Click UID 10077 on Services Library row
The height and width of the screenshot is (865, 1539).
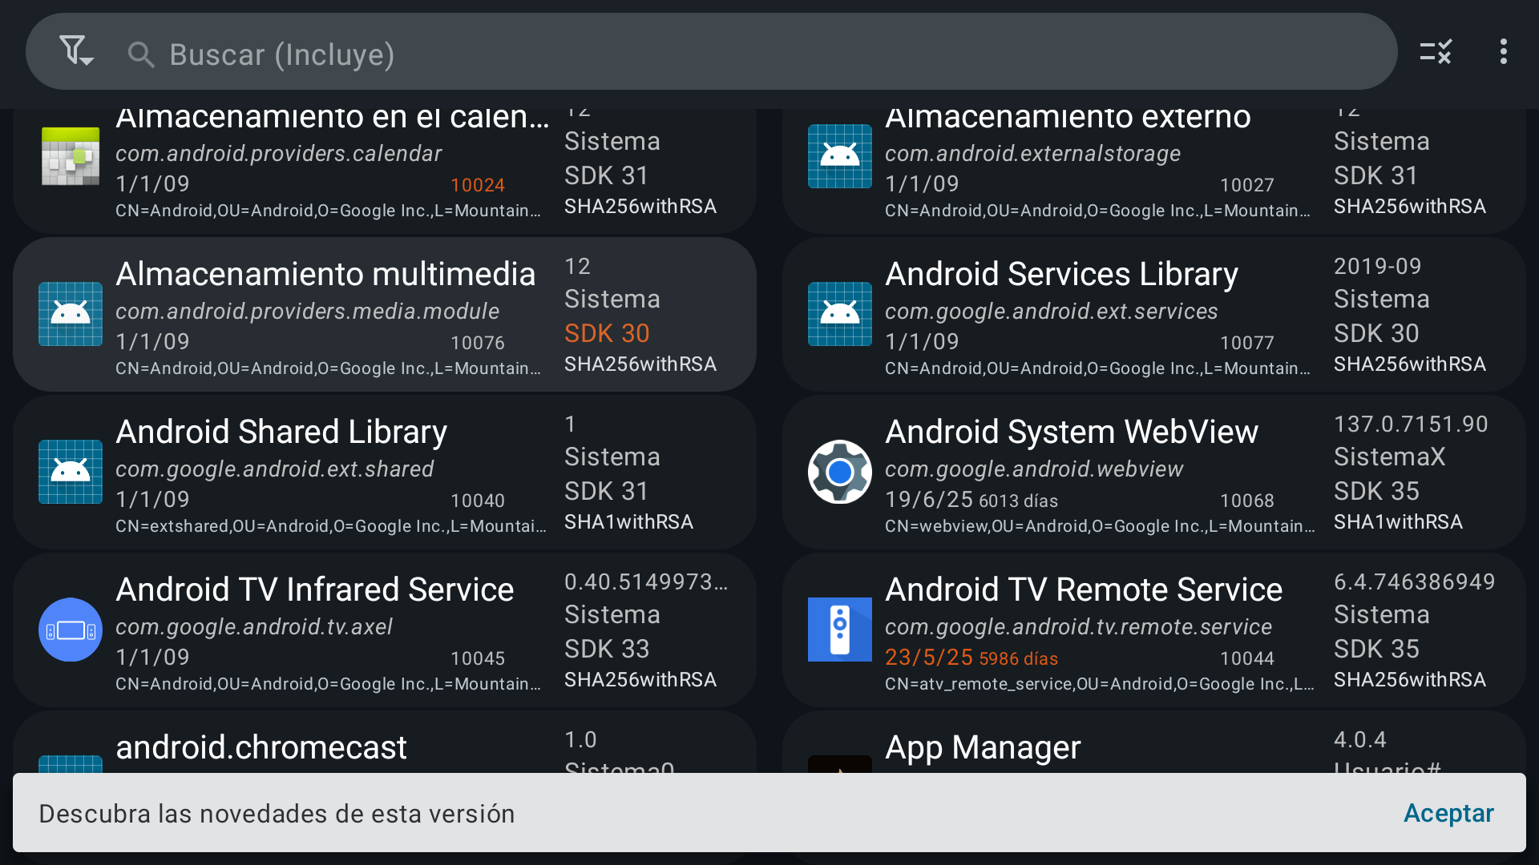tap(1247, 343)
